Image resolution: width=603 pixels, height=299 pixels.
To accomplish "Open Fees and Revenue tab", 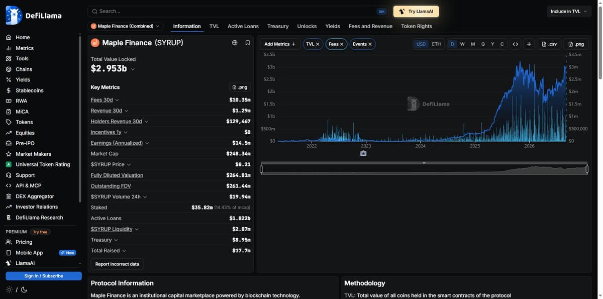I will coord(370,26).
